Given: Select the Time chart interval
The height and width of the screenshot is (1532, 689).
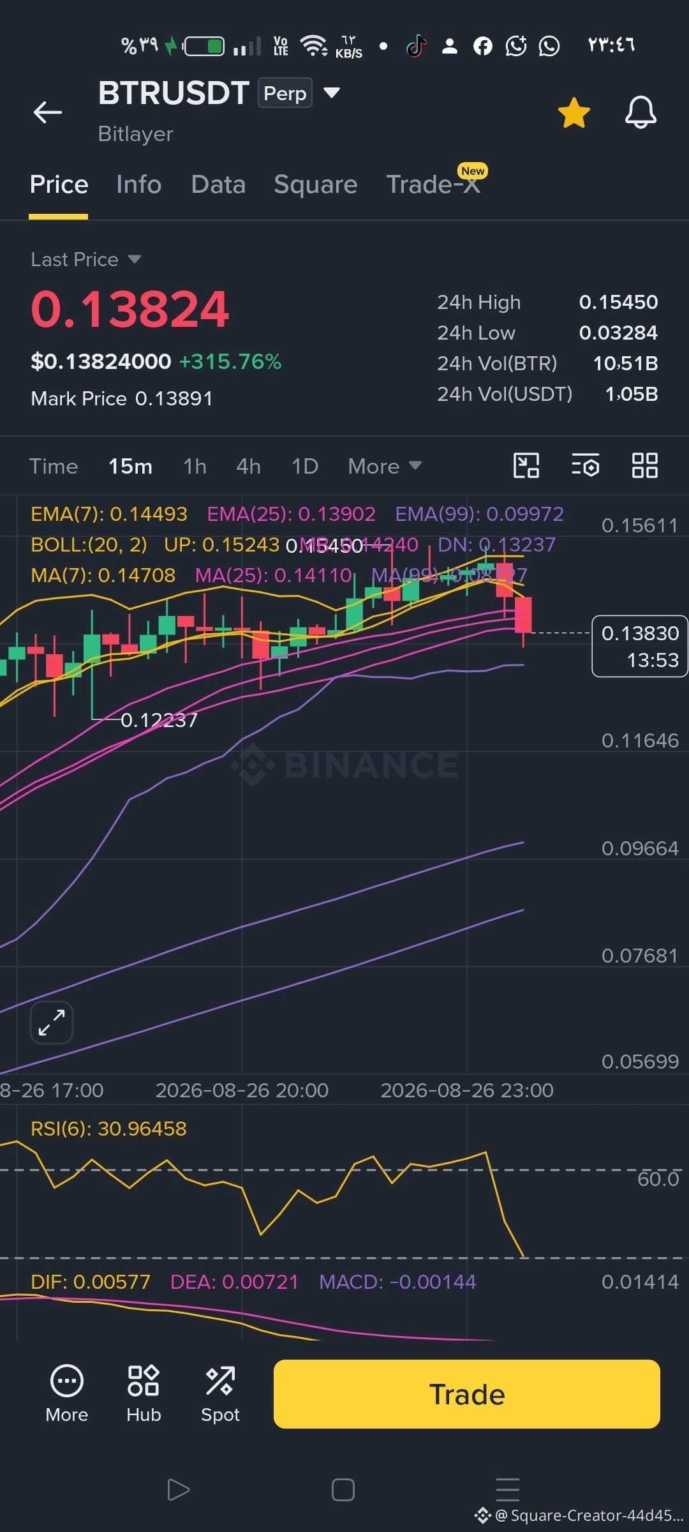Looking at the screenshot, I should coord(54,466).
